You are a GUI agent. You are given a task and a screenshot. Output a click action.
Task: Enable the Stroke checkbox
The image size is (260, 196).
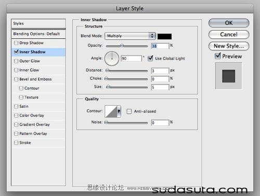pyautogui.click(x=16, y=143)
